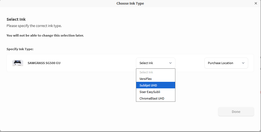This screenshot has width=261, height=132.
Task: Choose Siser EasySubli ink option
Action: click(156, 92)
